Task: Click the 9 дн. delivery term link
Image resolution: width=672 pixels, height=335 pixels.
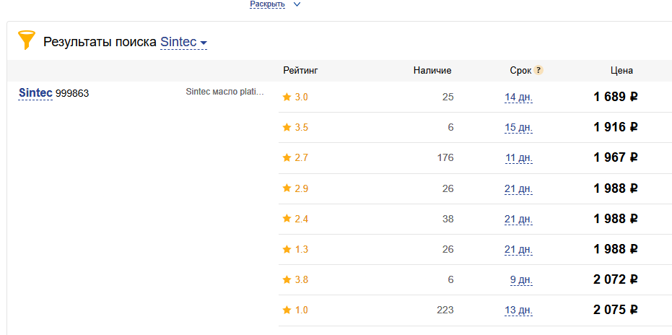Action: 521,280
